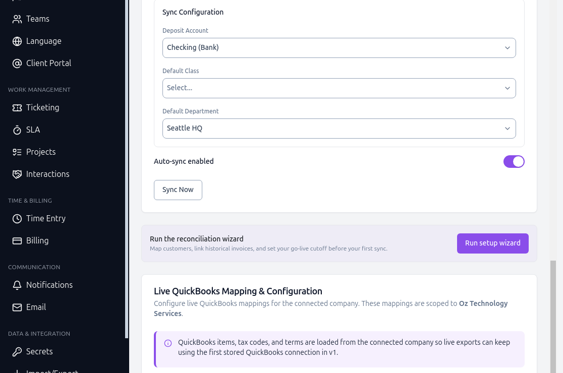Select the Billing sidebar label
Viewport: 563px width, 373px height.
coord(37,240)
